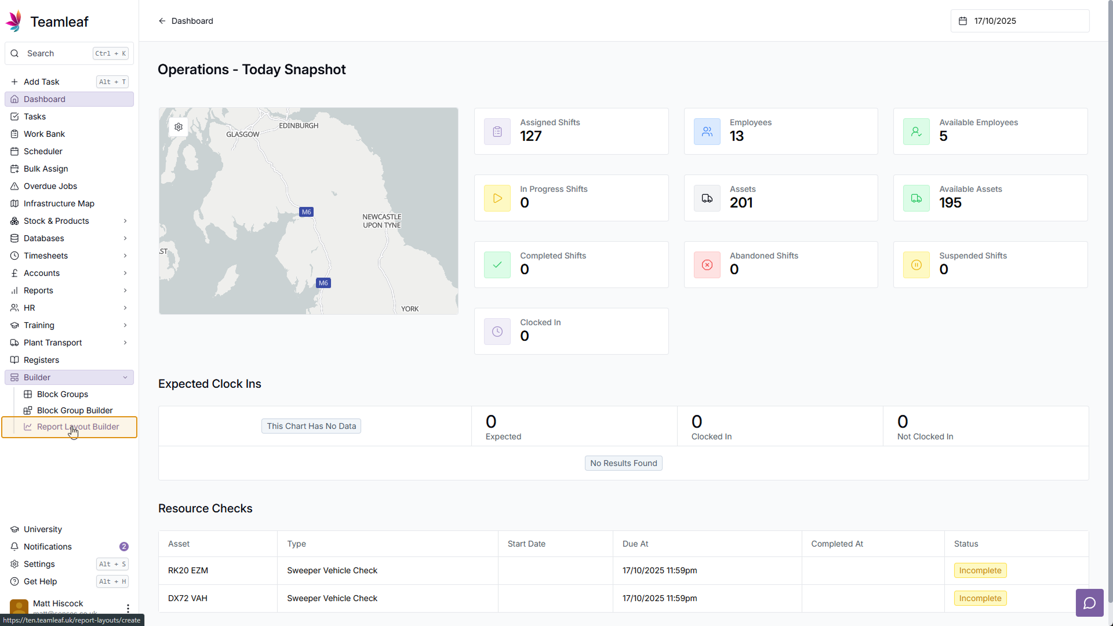
Task: Open user menu three-dot icon
Action: tap(128, 607)
